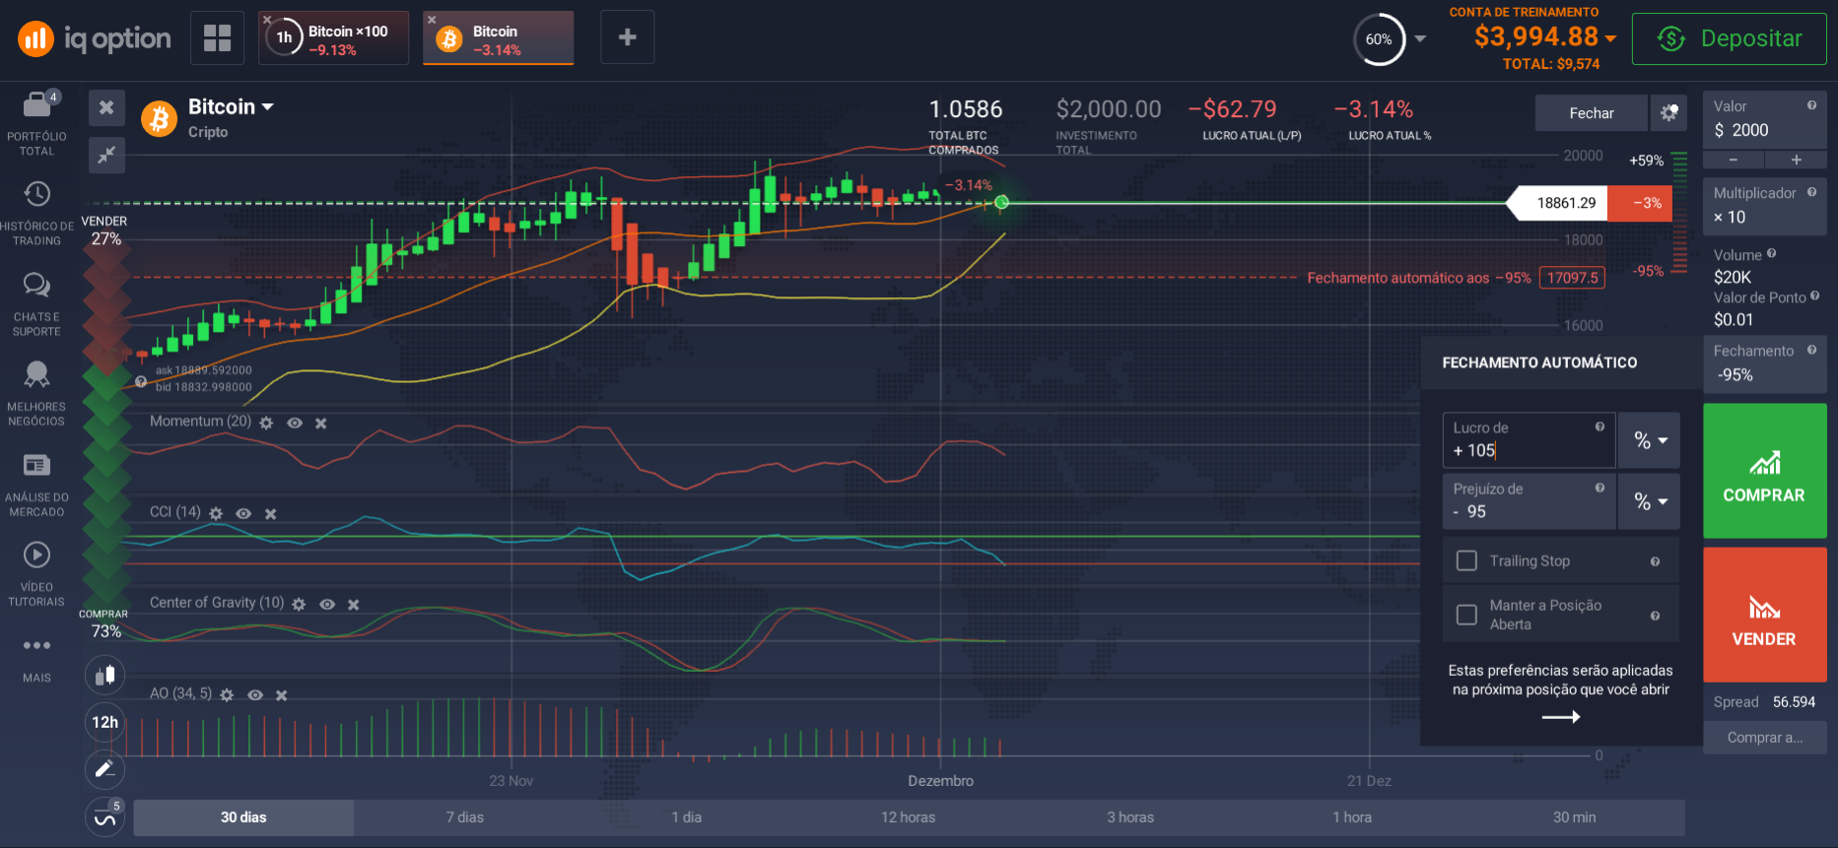Open the indicators wave icon
The image size is (1838, 848).
tap(104, 816)
